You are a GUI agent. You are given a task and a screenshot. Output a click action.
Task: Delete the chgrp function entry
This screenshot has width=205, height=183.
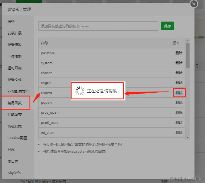click(179, 83)
